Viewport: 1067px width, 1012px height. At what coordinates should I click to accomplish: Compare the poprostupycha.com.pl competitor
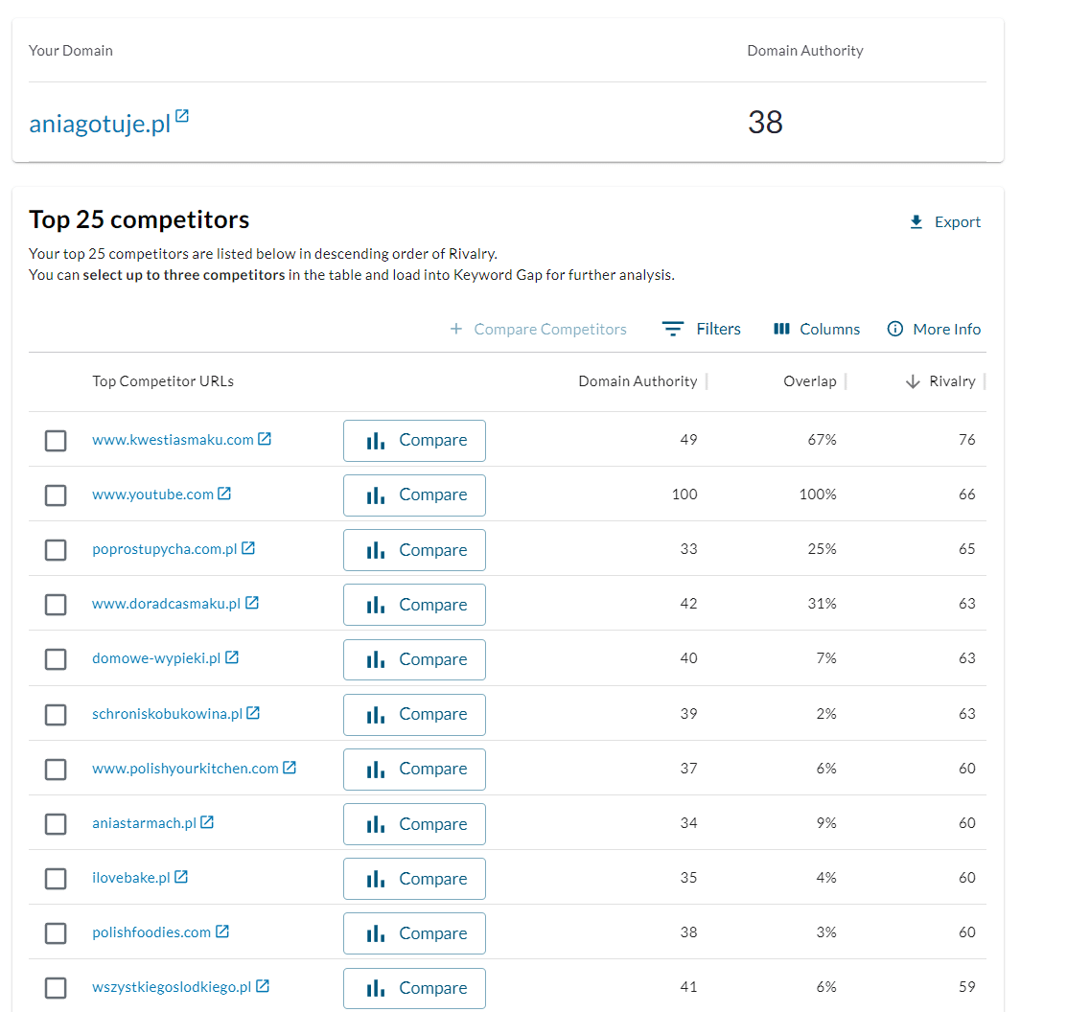pos(414,550)
